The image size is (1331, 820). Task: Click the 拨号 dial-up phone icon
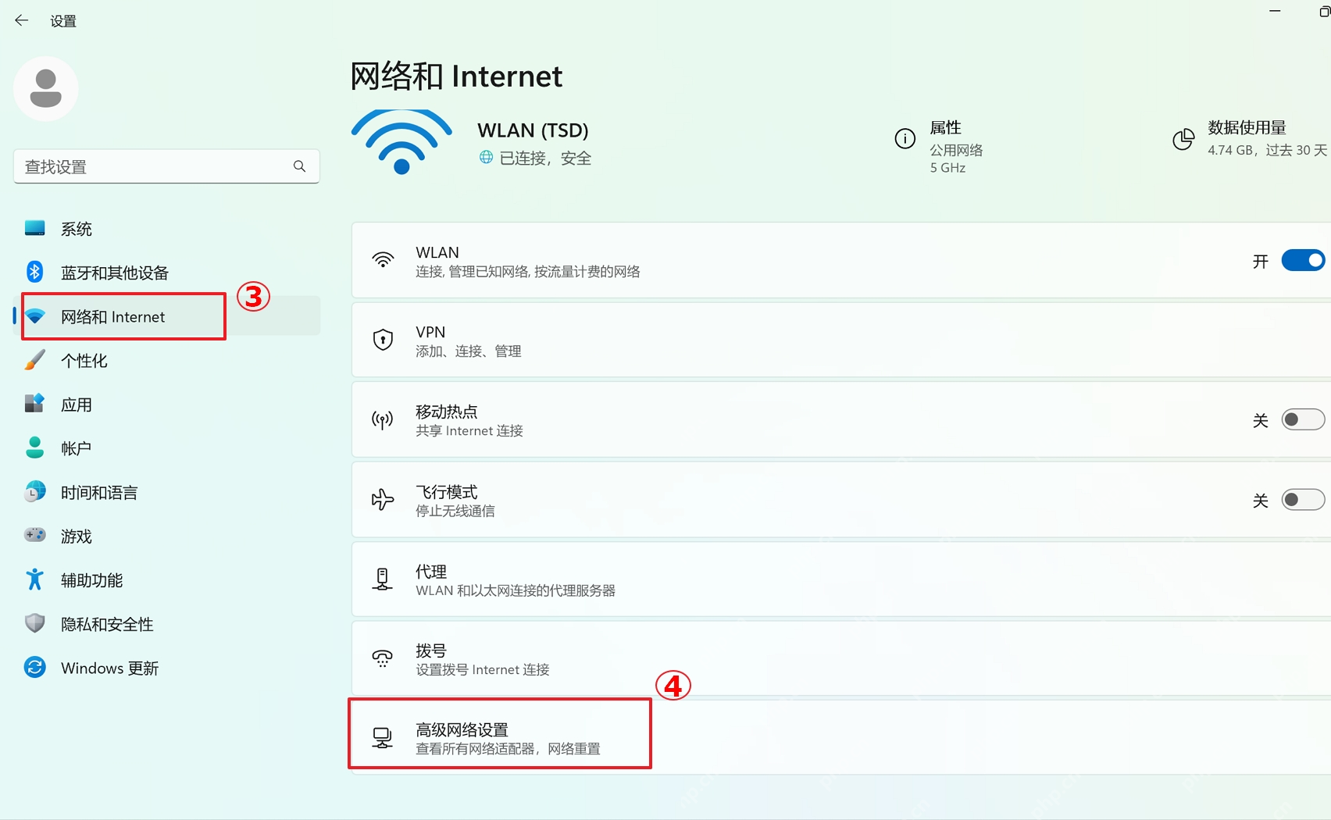(x=382, y=658)
